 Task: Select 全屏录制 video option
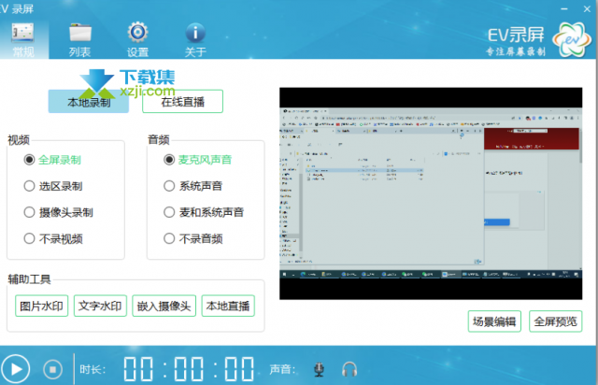coord(52,160)
